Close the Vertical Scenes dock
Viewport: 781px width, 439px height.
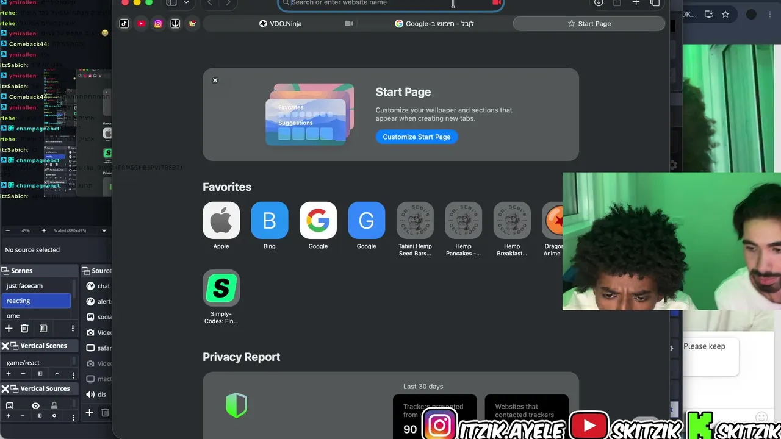[5, 346]
